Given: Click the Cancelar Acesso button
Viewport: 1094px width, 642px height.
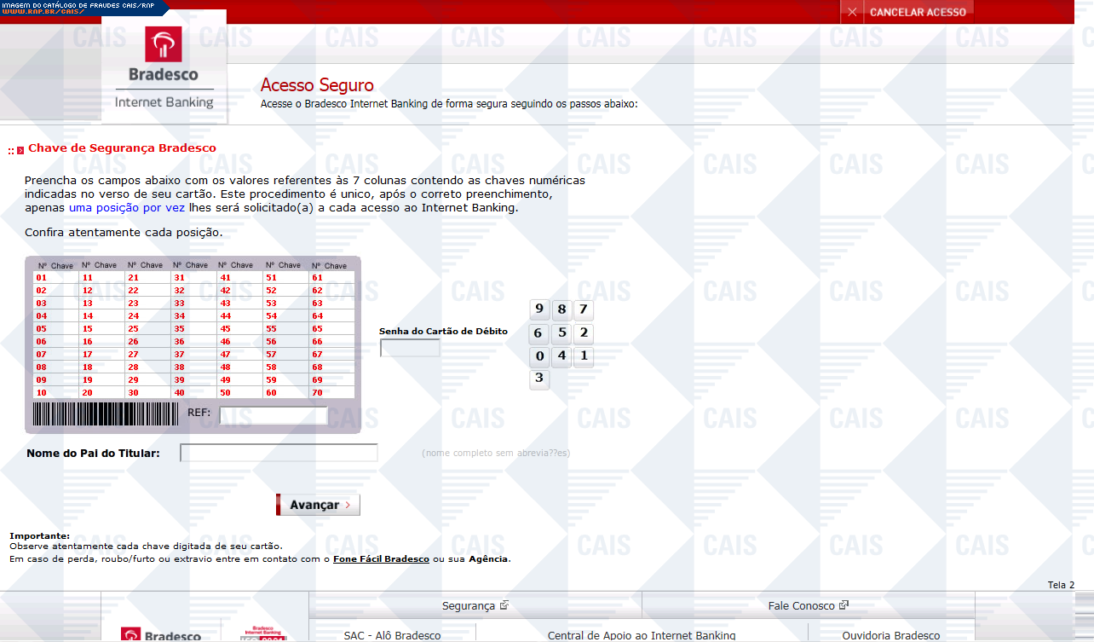Looking at the screenshot, I should 917,12.
